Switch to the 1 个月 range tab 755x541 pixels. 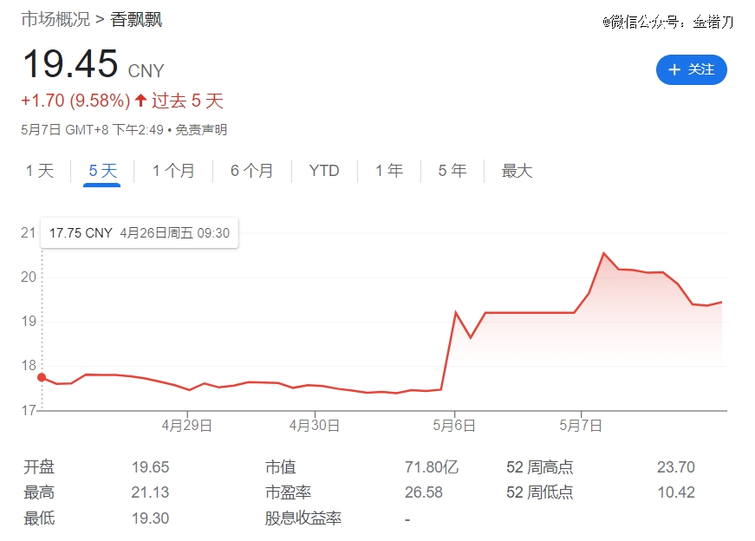(x=173, y=171)
